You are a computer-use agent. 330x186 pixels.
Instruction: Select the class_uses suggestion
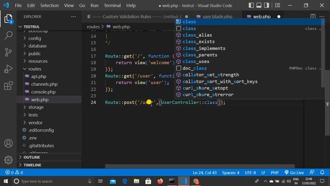pos(249,61)
